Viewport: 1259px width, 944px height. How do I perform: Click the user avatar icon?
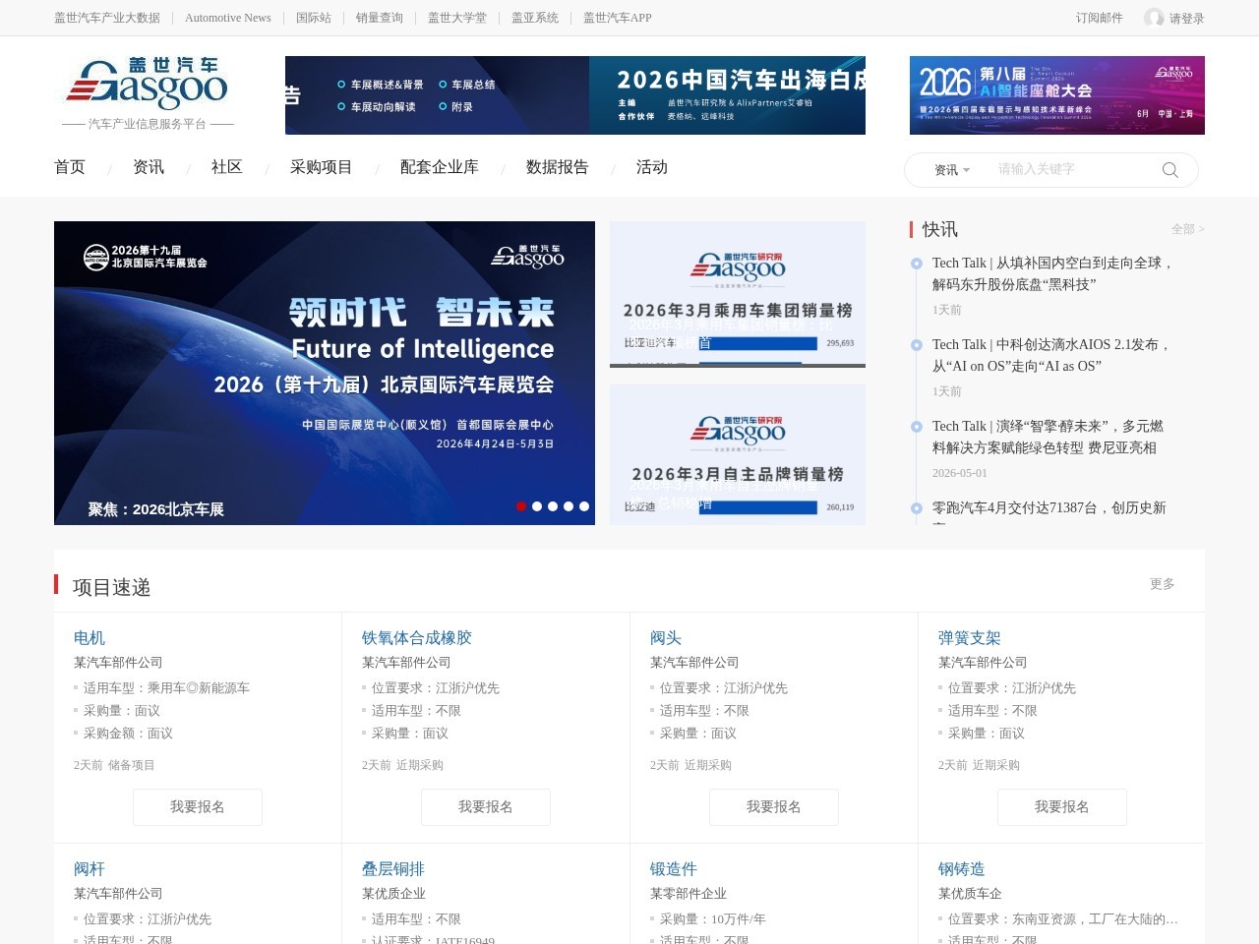coord(1154,18)
